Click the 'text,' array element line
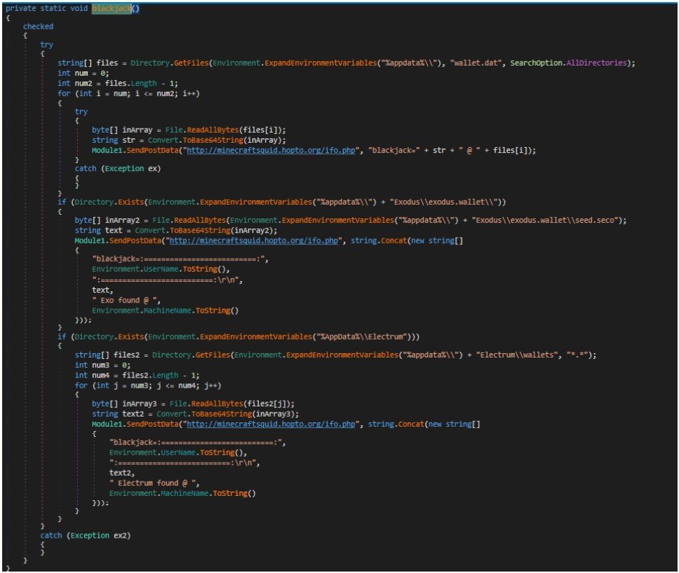 pyautogui.click(x=102, y=290)
